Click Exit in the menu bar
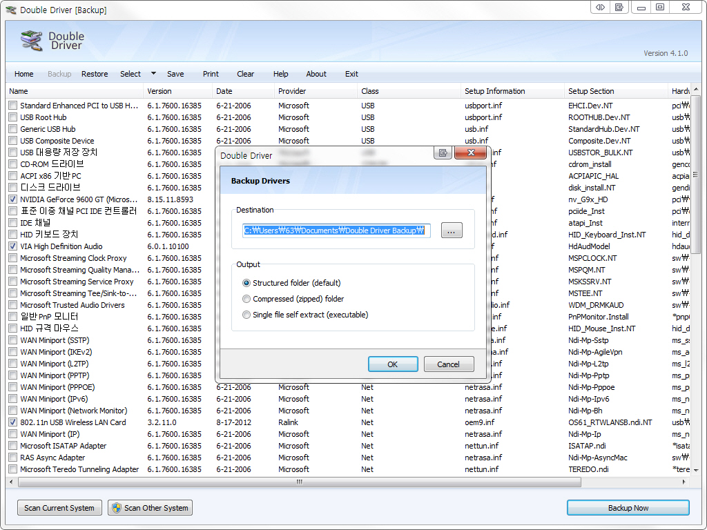 click(x=351, y=74)
